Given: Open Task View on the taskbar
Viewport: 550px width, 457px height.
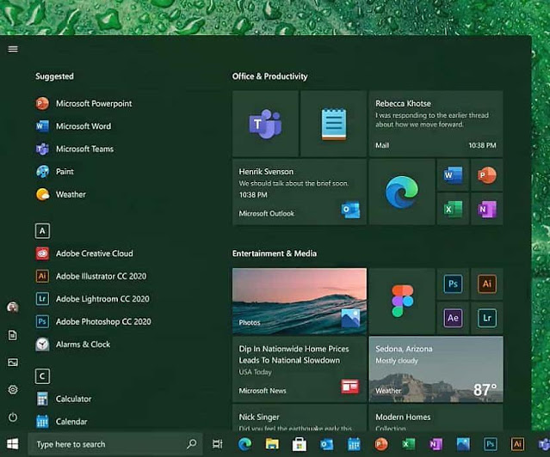Looking at the screenshot, I should pos(218,444).
